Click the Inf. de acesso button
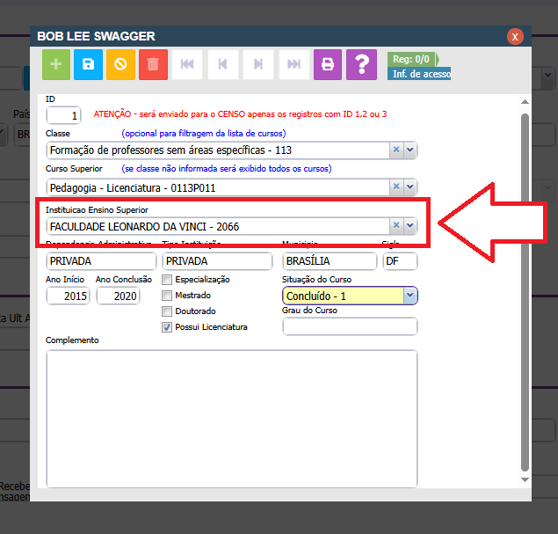The height and width of the screenshot is (534, 558). [x=419, y=74]
